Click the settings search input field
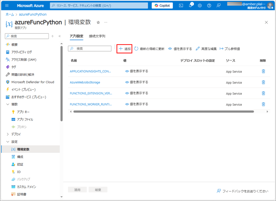This screenshot has height=201, width=276. coord(89,48)
